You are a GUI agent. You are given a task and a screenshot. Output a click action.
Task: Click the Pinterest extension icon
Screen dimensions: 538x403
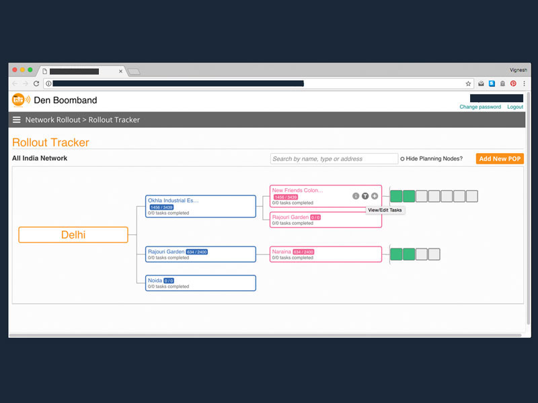point(512,84)
